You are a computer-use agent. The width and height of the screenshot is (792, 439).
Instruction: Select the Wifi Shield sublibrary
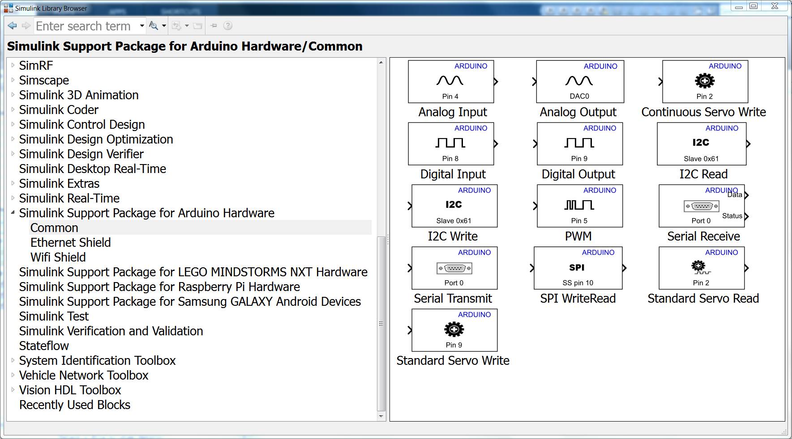(x=58, y=257)
